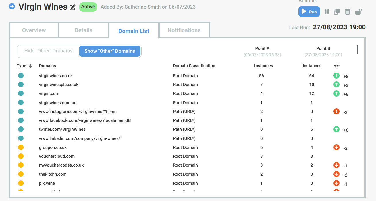Select the vouchercloud.com domain
The image size is (376, 201).
57,156
